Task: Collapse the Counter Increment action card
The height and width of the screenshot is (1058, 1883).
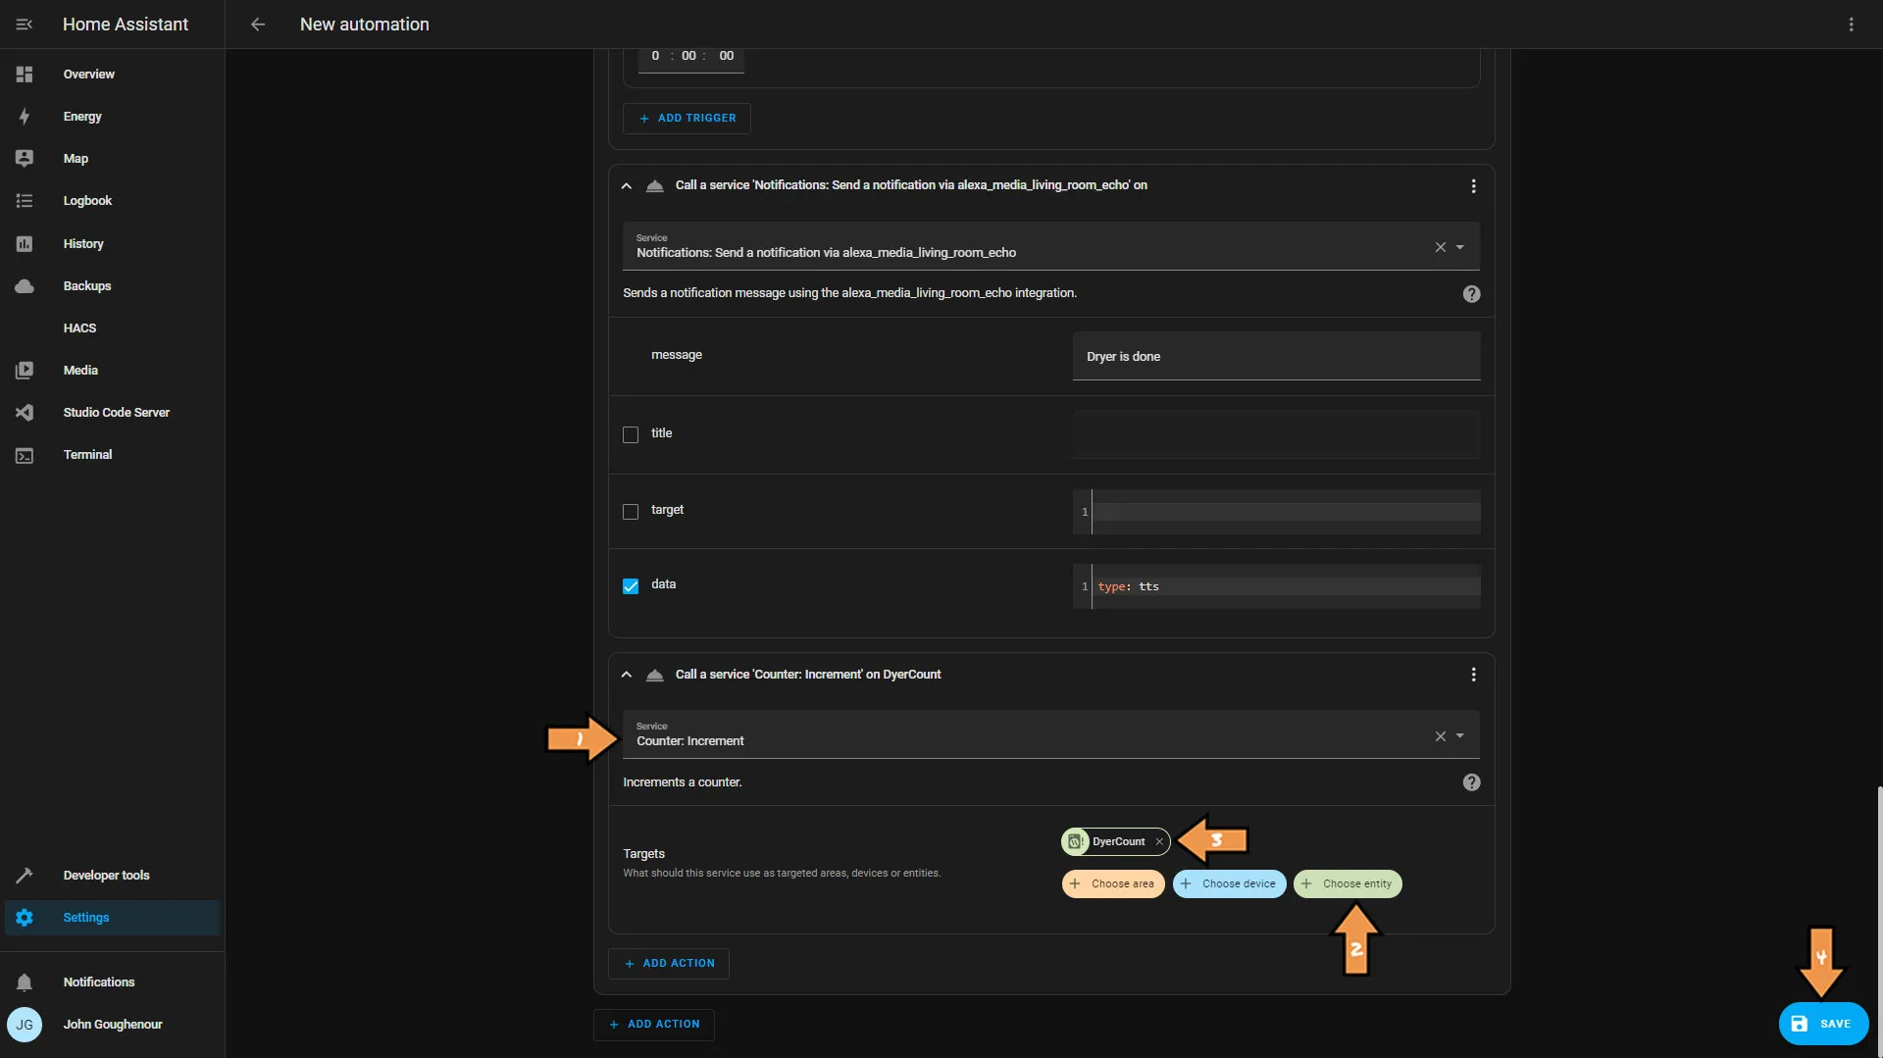Action: click(x=627, y=675)
